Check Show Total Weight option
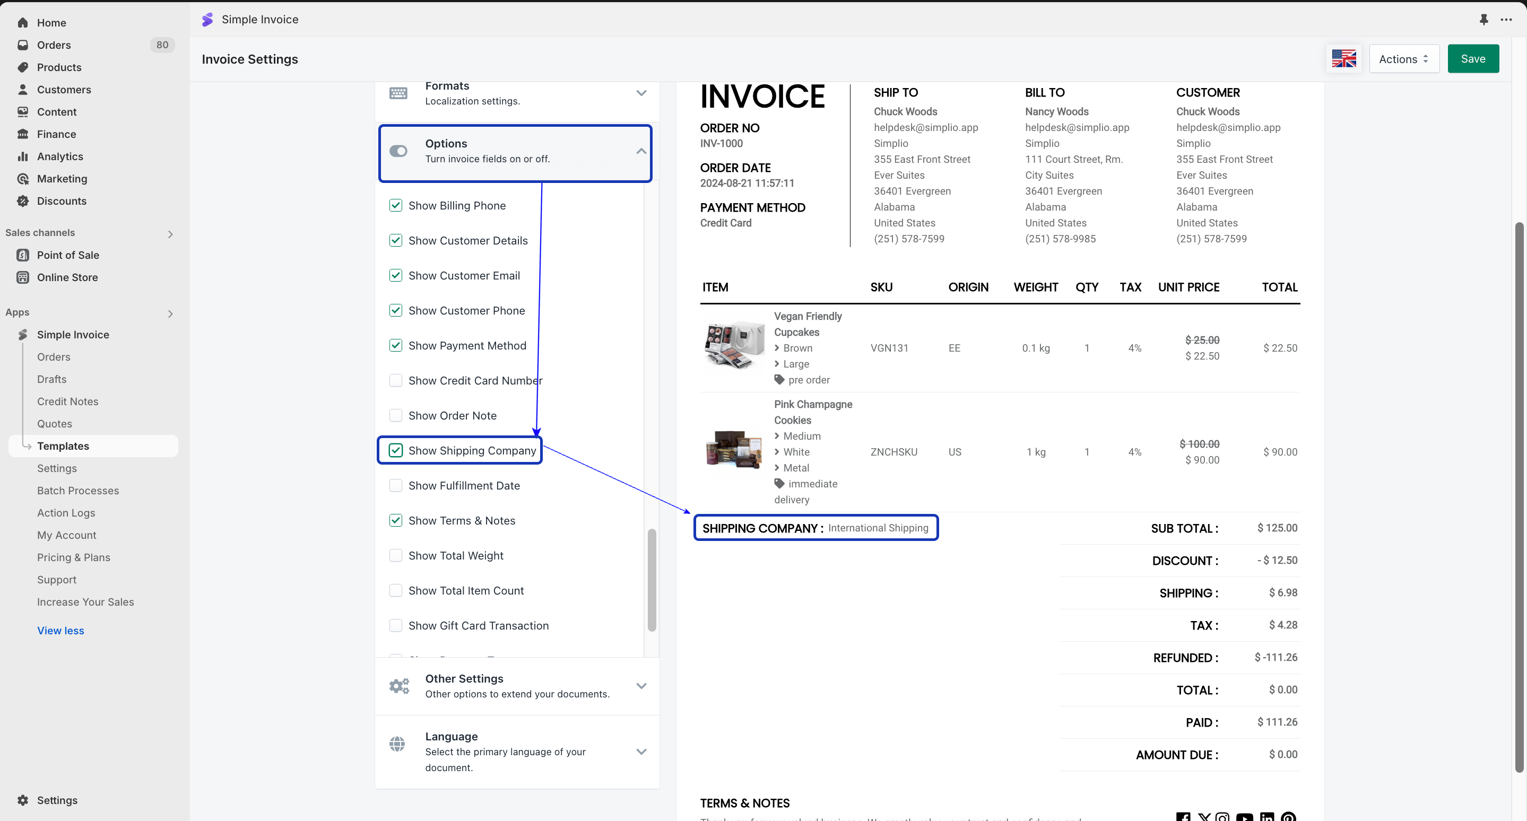Screen dimensions: 1527x821 (395, 556)
